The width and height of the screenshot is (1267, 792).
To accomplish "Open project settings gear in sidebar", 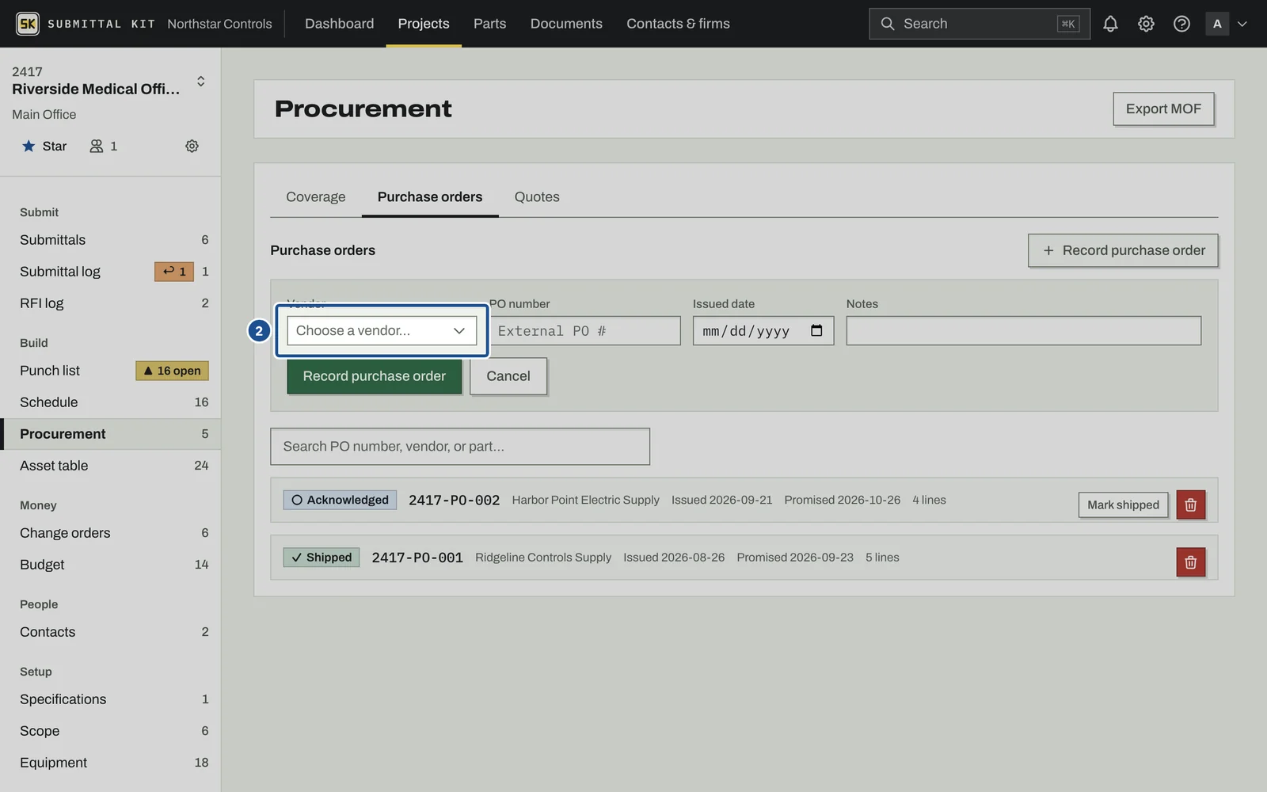I will (x=192, y=146).
